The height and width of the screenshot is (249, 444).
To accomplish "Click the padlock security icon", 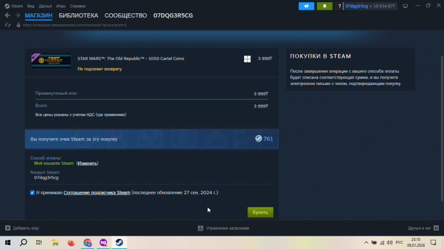I will 18,25.
